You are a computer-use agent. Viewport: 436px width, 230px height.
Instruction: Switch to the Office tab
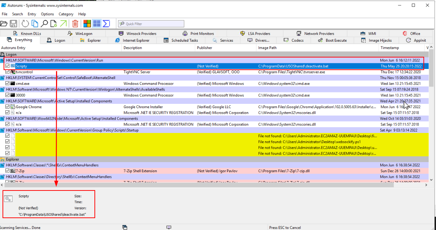coord(412,33)
